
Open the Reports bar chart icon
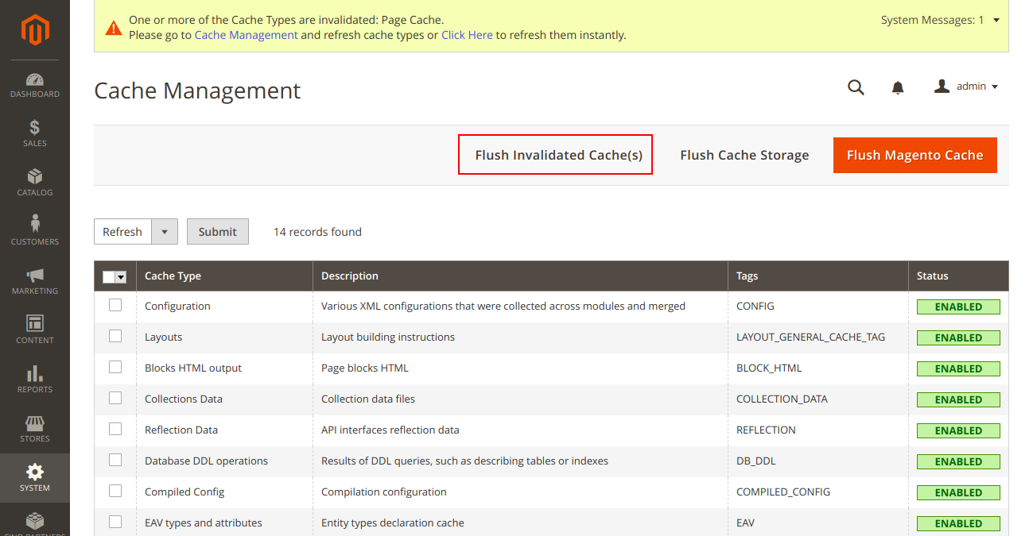[x=35, y=373]
